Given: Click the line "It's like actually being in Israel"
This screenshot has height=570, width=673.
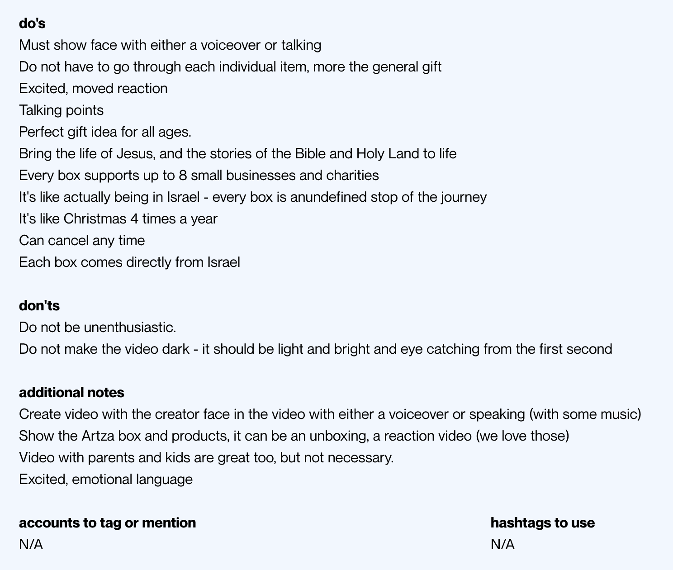Looking at the screenshot, I should click(x=252, y=197).
